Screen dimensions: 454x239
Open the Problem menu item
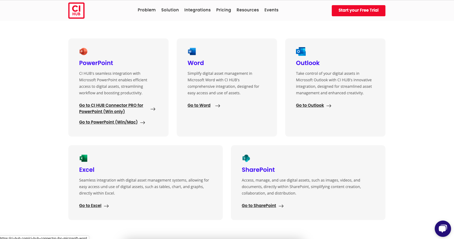click(x=146, y=10)
